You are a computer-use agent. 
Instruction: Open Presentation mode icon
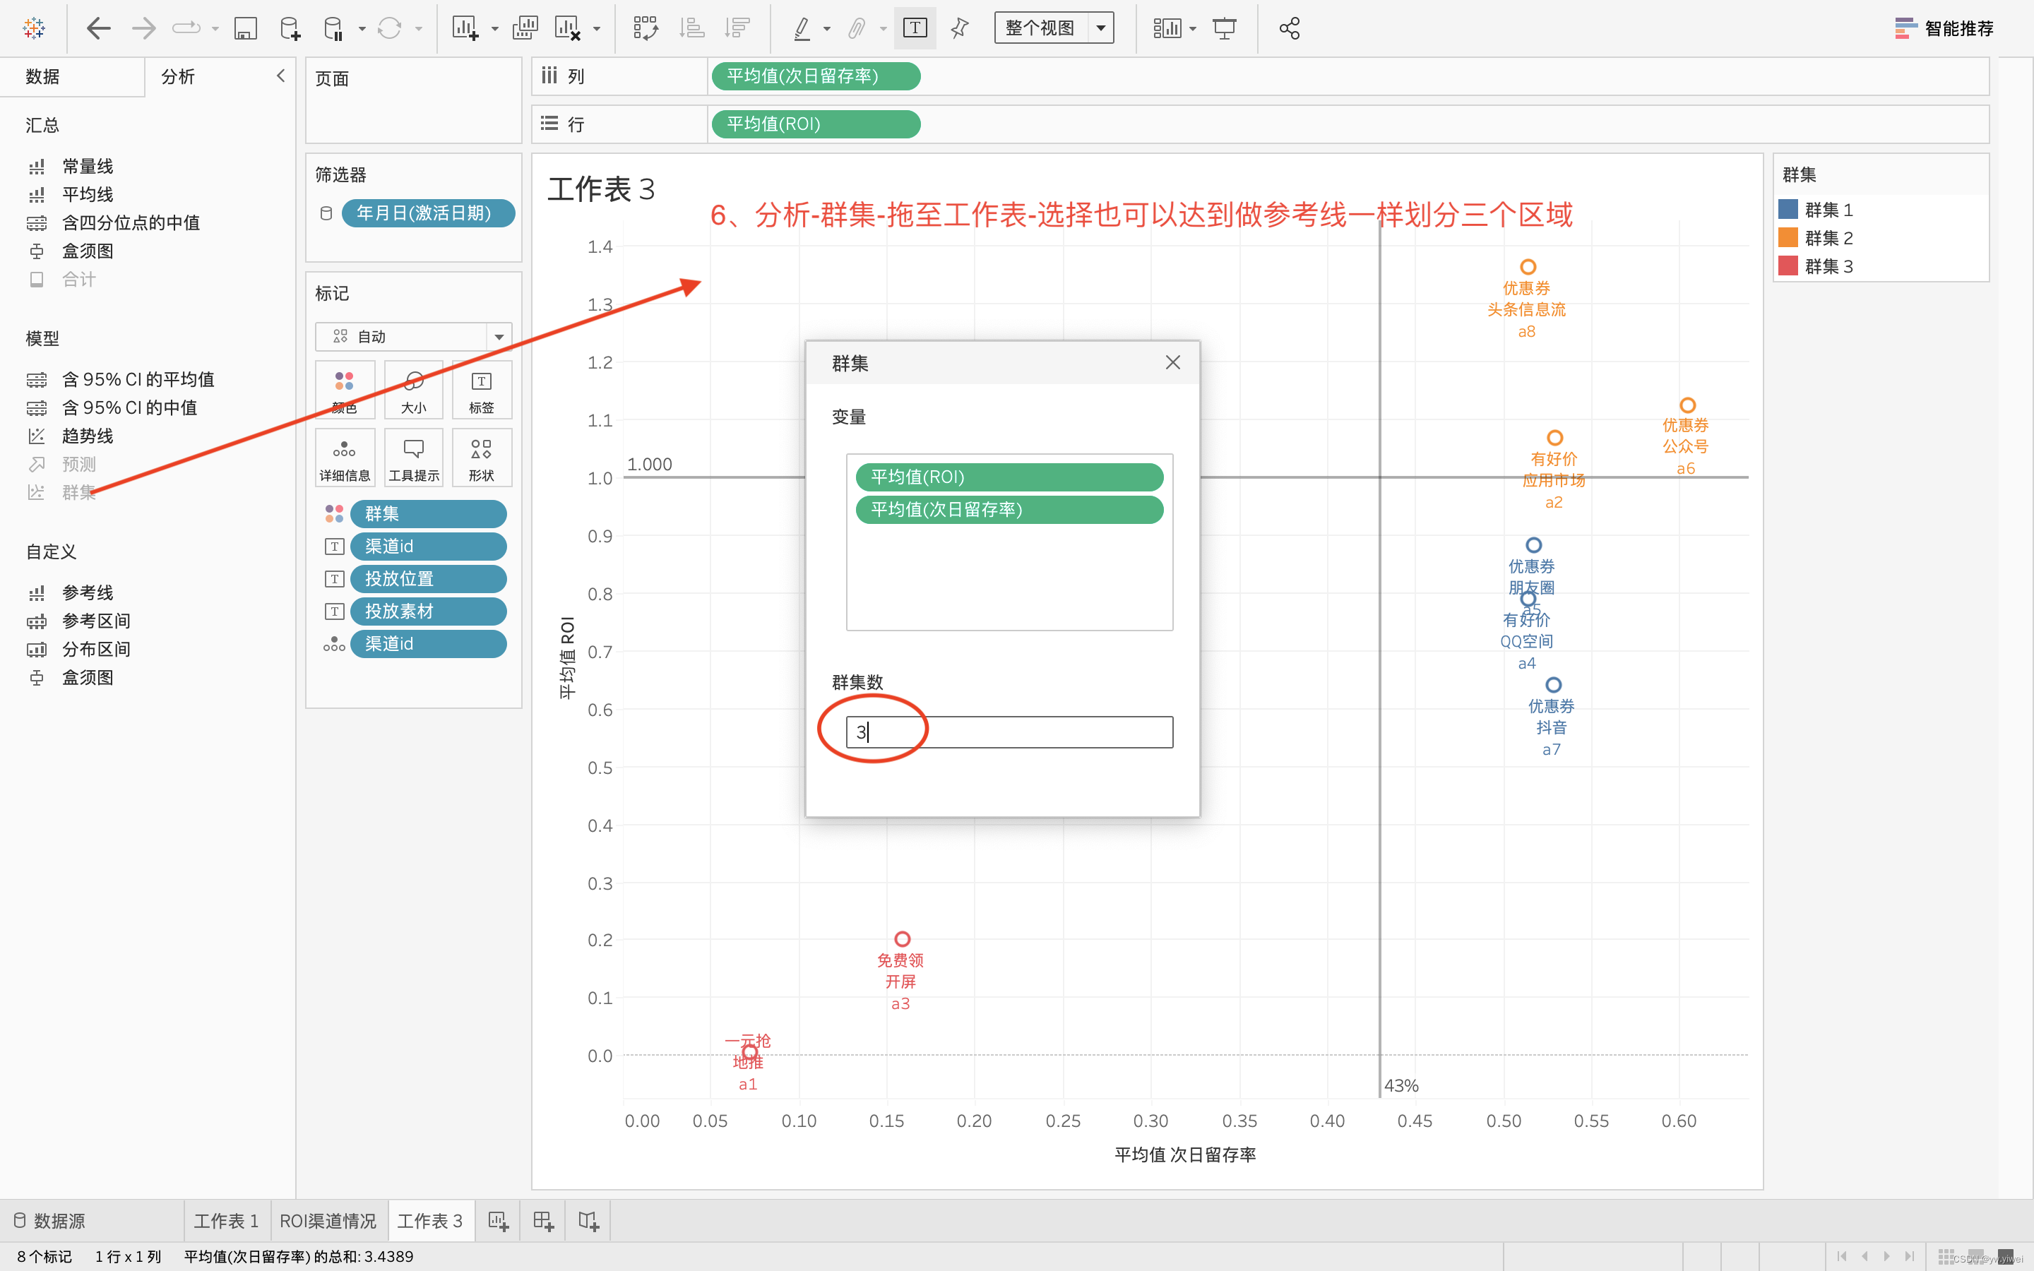[x=1225, y=28]
